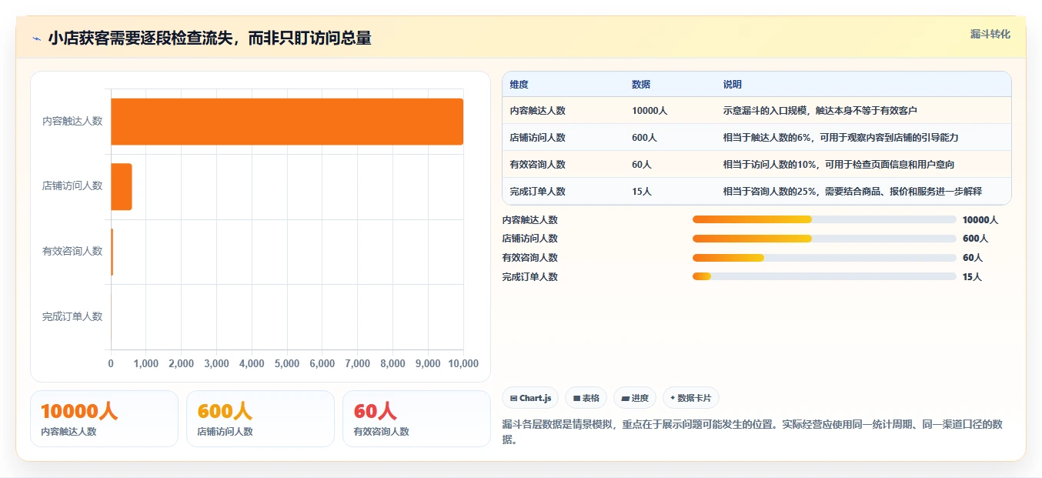Click the 15人 value beside progress bar
1042x478 pixels.
pyautogui.click(x=972, y=277)
